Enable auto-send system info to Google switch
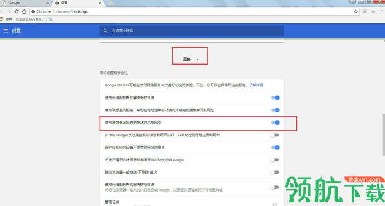Screen dimensions: 385x206 (x=275, y=135)
